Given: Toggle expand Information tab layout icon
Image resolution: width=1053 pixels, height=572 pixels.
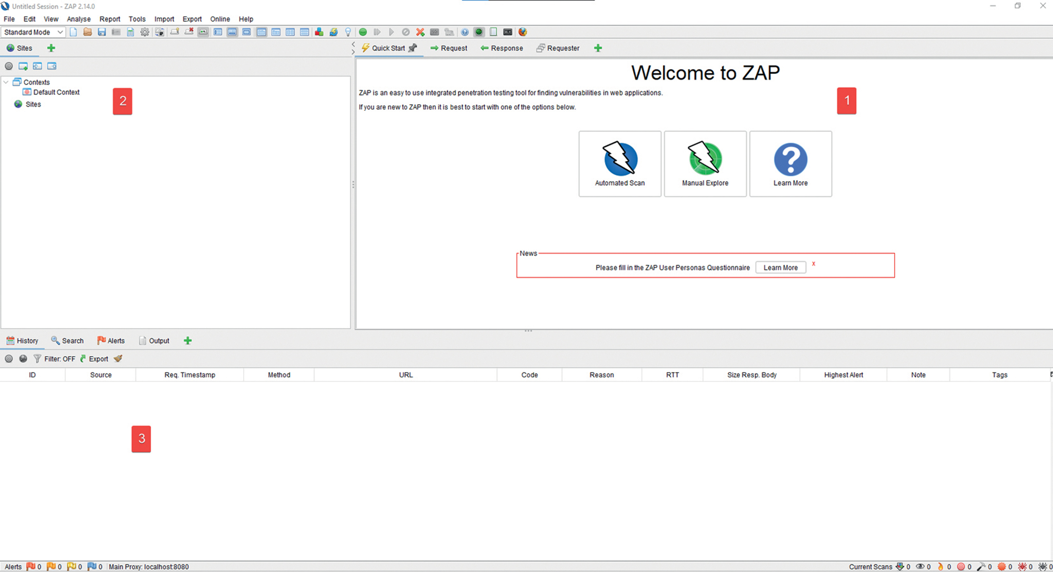Looking at the screenshot, I should tap(232, 32).
